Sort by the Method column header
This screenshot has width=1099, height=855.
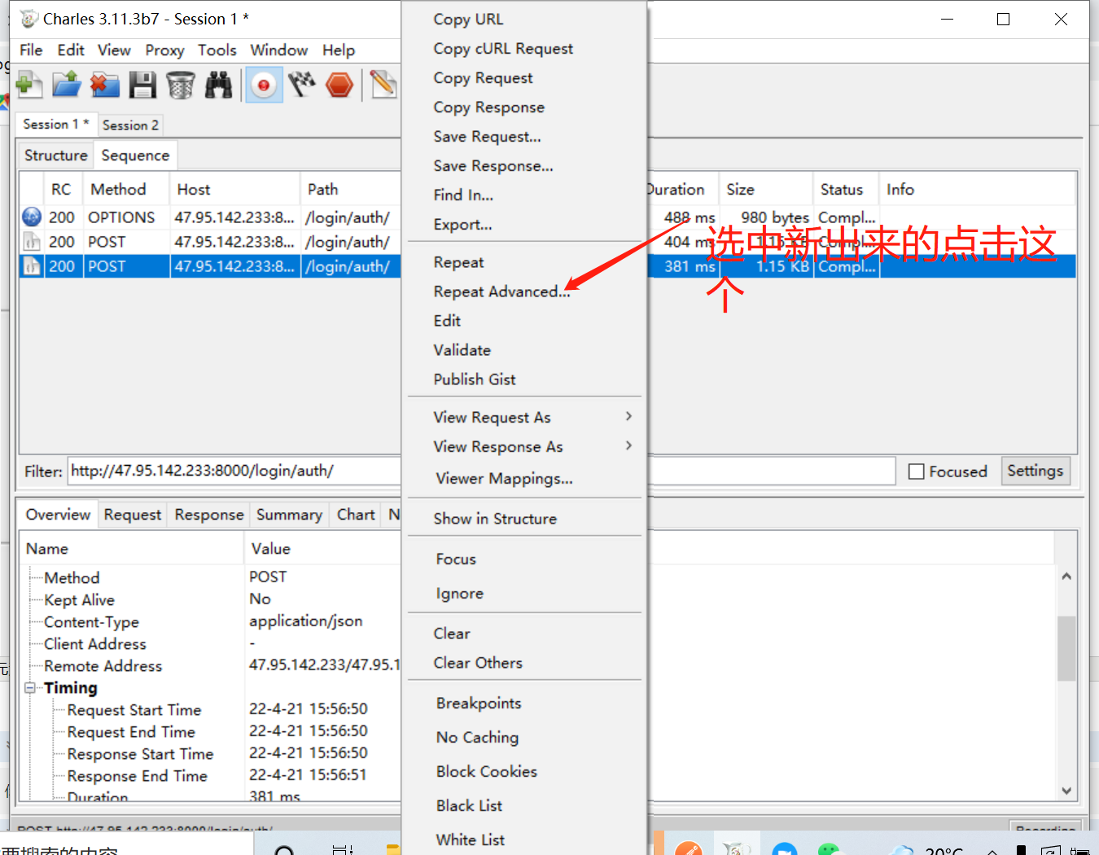(126, 189)
